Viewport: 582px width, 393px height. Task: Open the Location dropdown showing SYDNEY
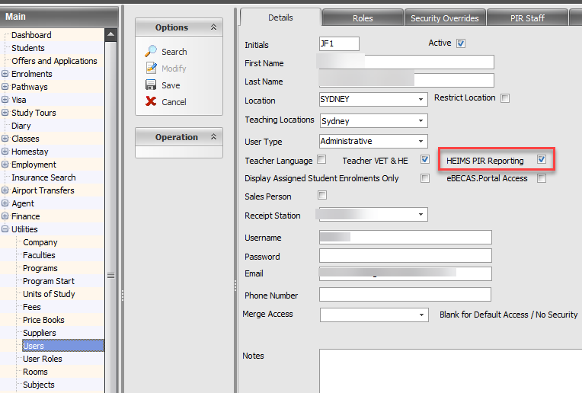click(421, 100)
